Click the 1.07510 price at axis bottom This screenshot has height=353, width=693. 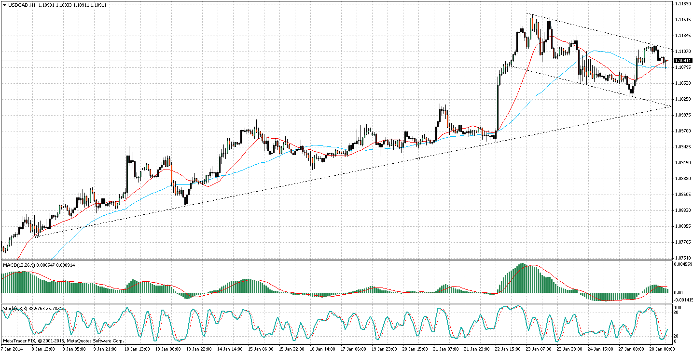[x=683, y=258]
